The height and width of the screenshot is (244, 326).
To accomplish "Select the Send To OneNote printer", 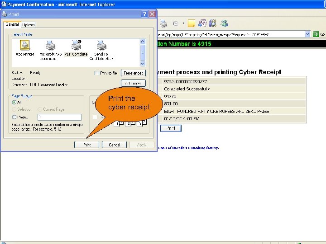I will pyautogui.click(x=101, y=50).
